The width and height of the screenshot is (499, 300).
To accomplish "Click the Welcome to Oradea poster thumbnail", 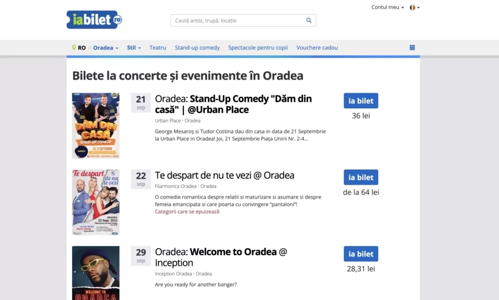I will pos(96,272).
